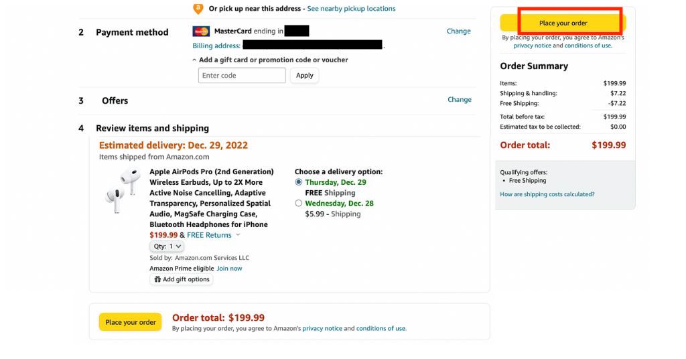
Task: Open the Qty: 1 quantity dropdown
Action: coord(167,246)
